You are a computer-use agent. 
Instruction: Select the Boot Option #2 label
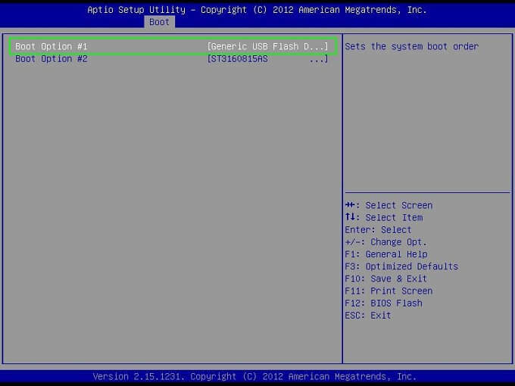pyautogui.click(x=51, y=59)
